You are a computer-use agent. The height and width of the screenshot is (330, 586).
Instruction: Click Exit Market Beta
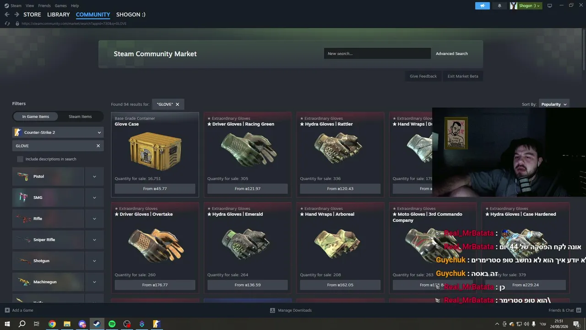click(x=463, y=76)
